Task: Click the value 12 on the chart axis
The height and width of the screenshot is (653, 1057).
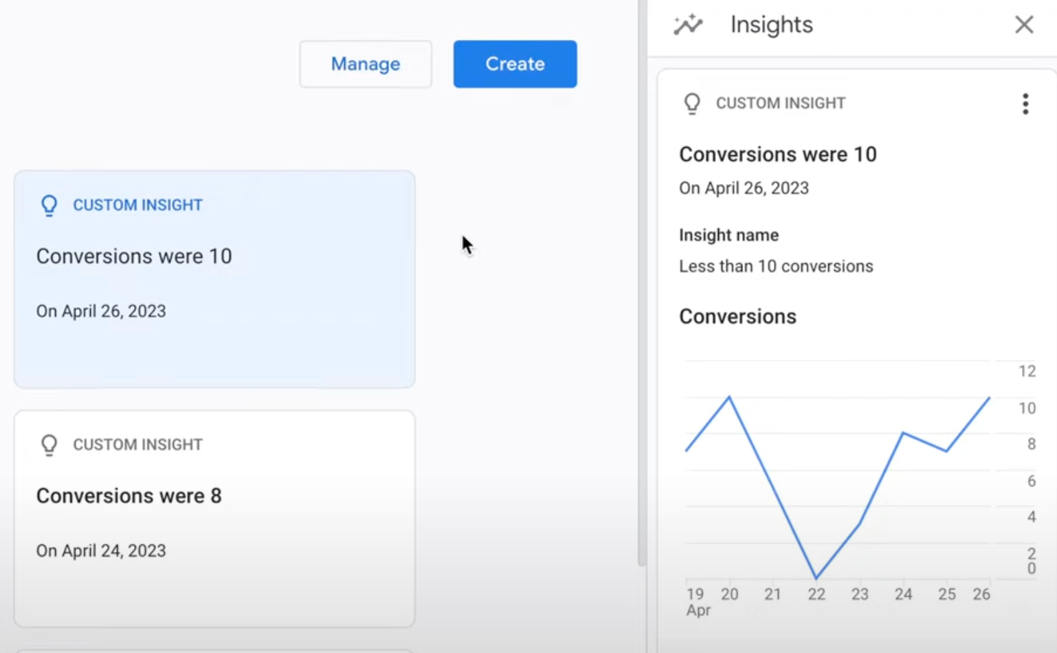Action: [x=1027, y=371]
